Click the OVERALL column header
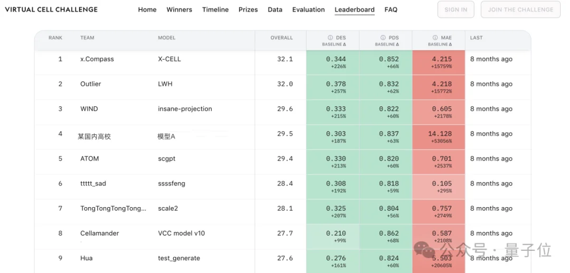The image size is (570, 273). (281, 37)
